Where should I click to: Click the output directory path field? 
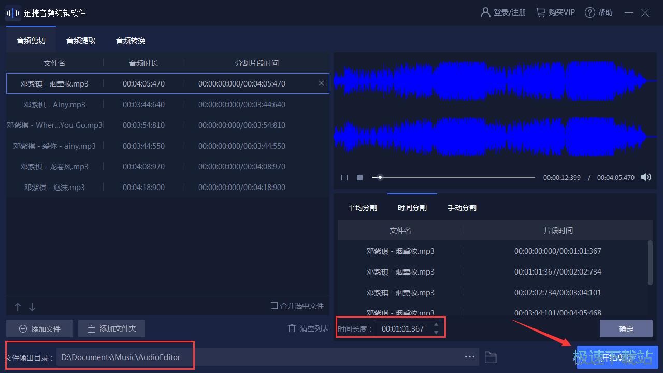click(259, 357)
